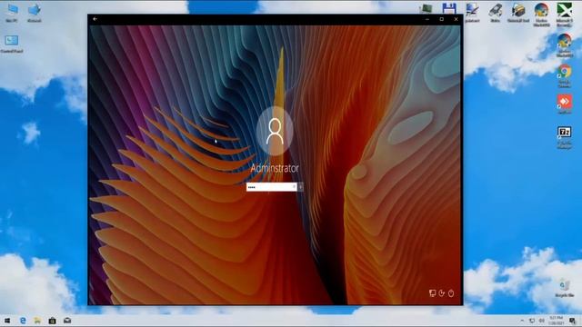Image resolution: width=582 pixels, height=327 pixels.
Task: Open the power options on the login screen
Action: [x=451, y=293]
